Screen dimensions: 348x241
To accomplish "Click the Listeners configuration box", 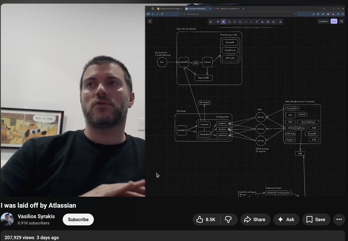I will (222, 135).
